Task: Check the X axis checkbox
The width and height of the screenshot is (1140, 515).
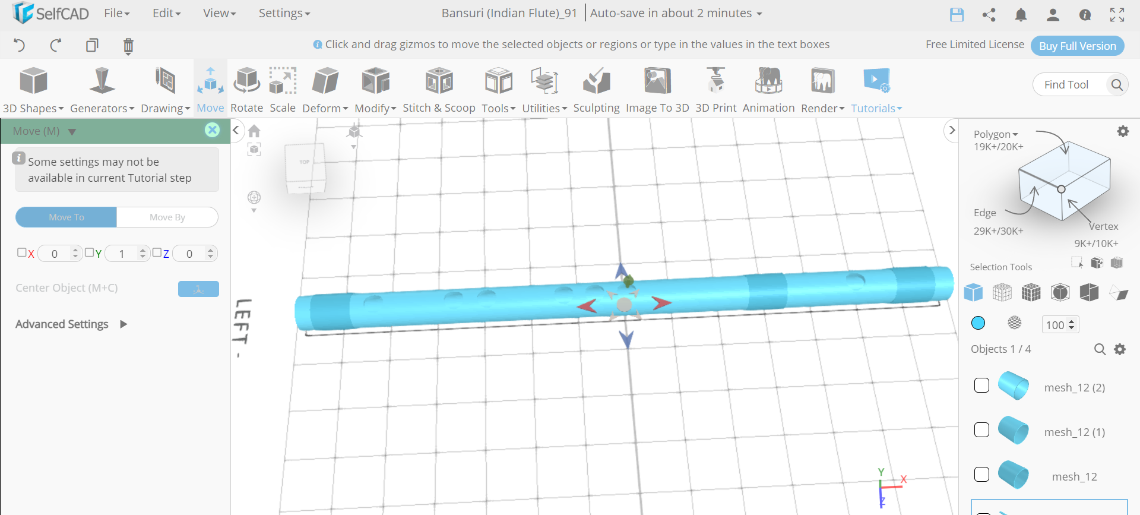Action: 21,252
